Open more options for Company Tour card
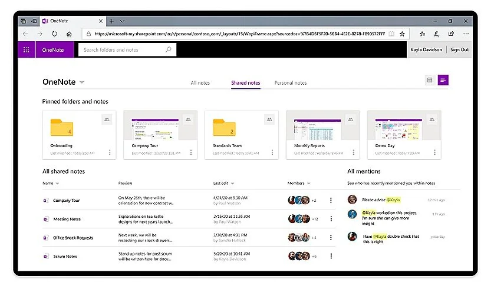The height and width of the screenshot is (286, 494). click(191, 152)
